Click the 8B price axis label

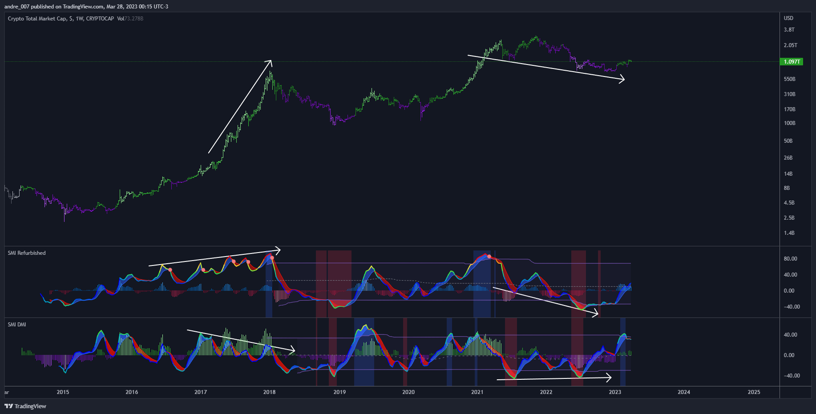(787, 188)
